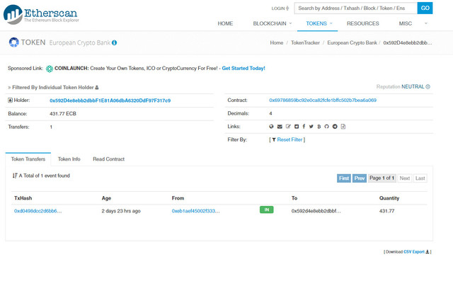Click the Prev page button
Screen dimensions: 453x286
click(360, 178)
